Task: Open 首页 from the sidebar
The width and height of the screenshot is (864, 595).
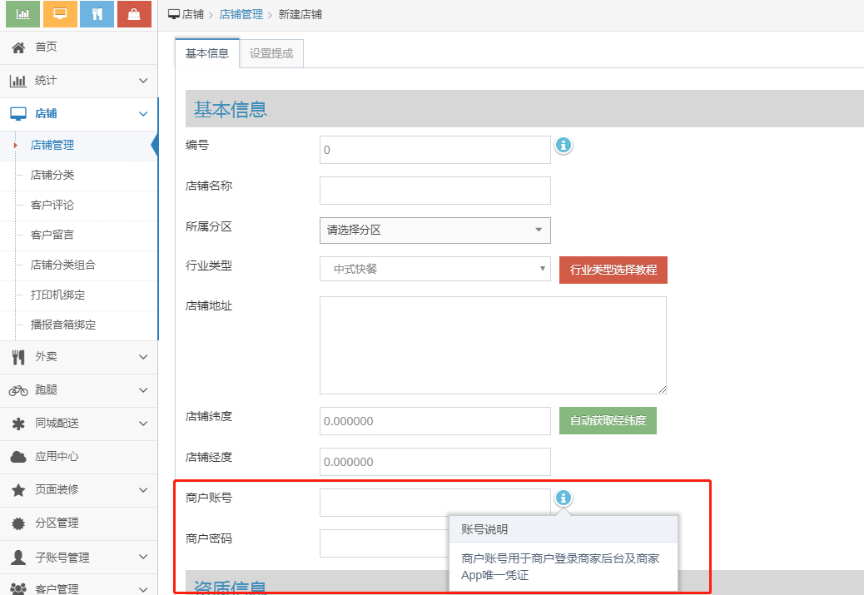Action: click(46, 47)
